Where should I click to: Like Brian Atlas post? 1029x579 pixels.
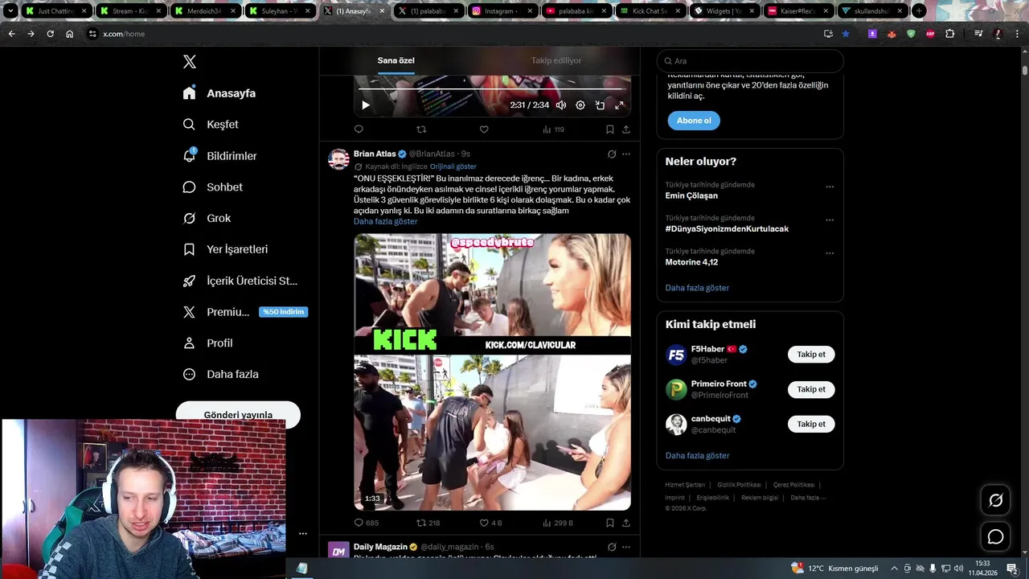click(x=490, y=523)
